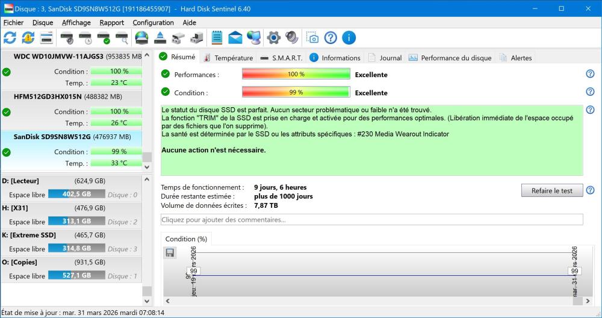This screenshot has width=602, height=318.
Task: Switch to the Alertes tab
Action: [x=516, y=58]
